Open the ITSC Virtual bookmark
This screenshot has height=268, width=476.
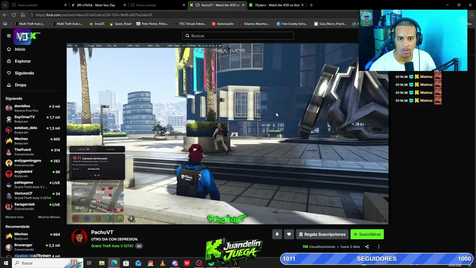[190, 24]
